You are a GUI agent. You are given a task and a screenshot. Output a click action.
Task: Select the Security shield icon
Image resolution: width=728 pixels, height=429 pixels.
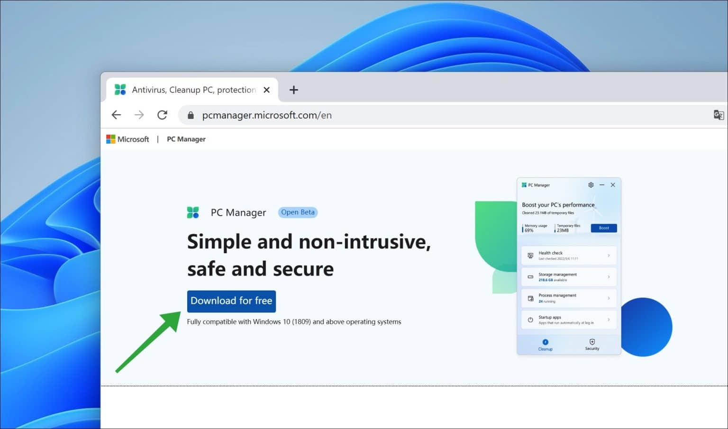click(592, 341)
